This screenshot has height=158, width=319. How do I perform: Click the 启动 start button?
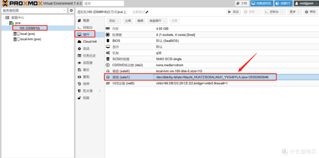click(234, 12)
